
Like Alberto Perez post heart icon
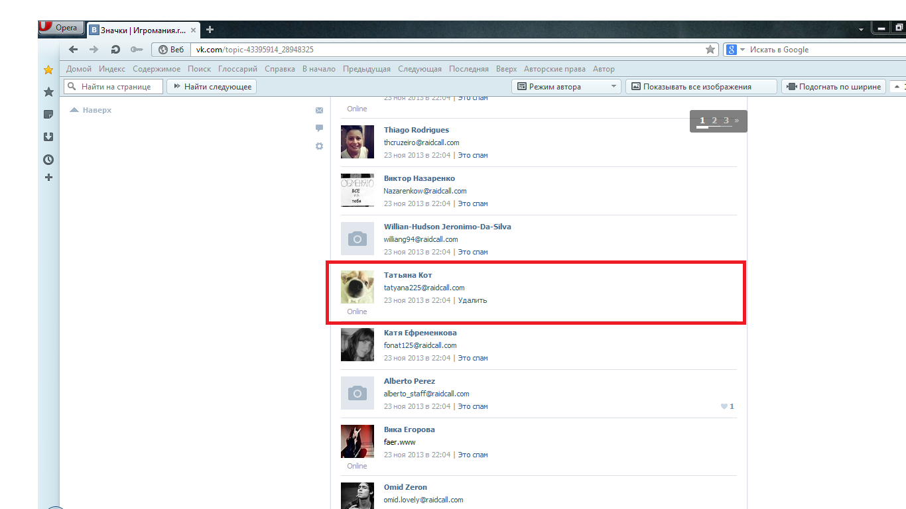[x=724, y=406]
